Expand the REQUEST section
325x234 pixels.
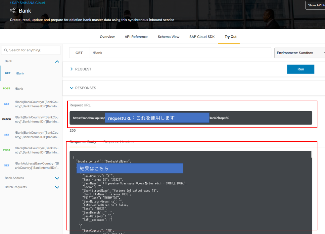[x=71, y=69]
